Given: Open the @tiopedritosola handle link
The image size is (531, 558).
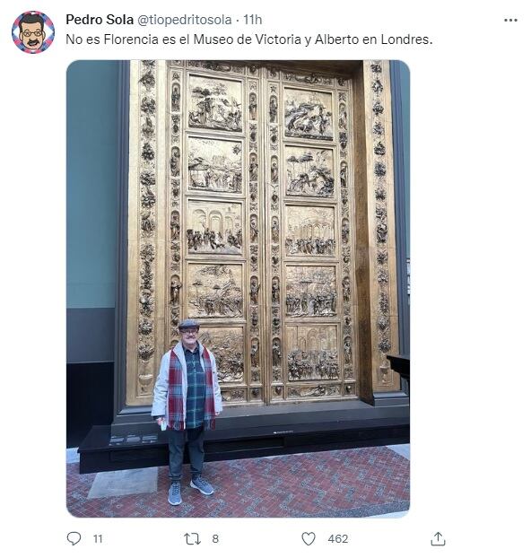Looking at the screenshot, I should 185,20.
